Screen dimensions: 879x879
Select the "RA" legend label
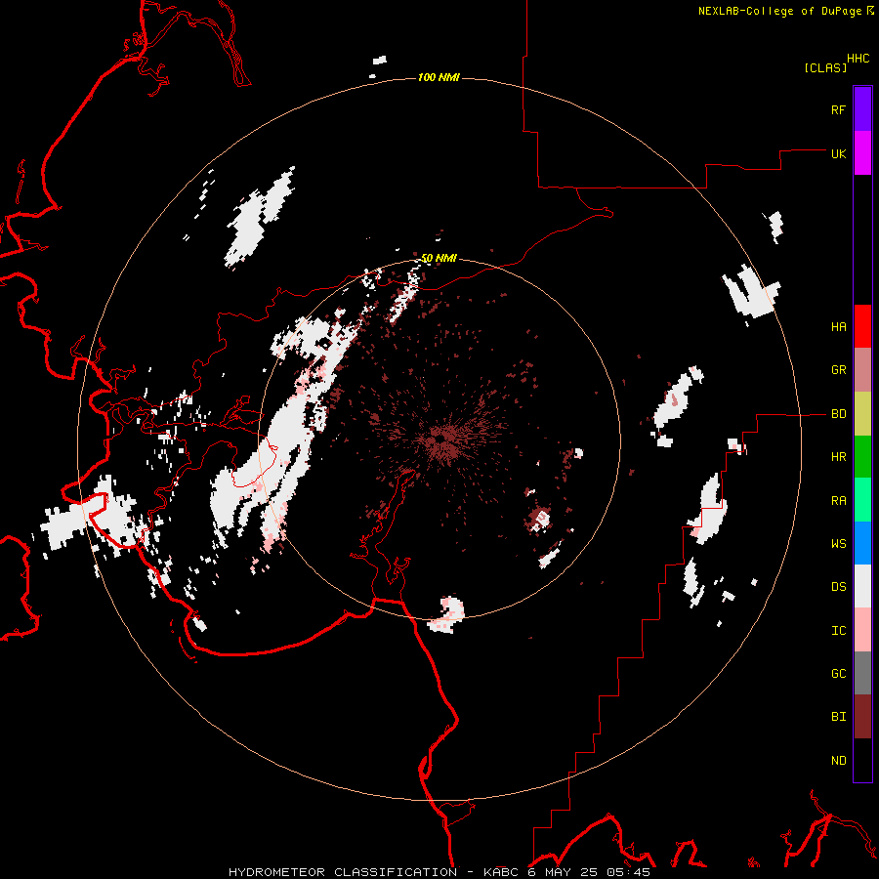point(838,501)
